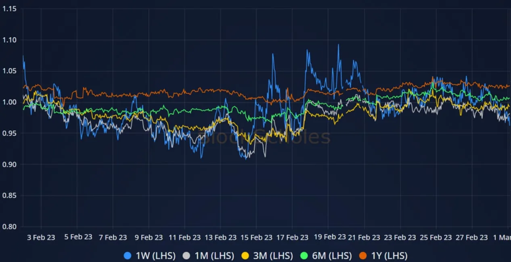This screenshot has height=262, width=511.
Task: Click the 19 Feb 23 axis label
Action: [330, 237]
